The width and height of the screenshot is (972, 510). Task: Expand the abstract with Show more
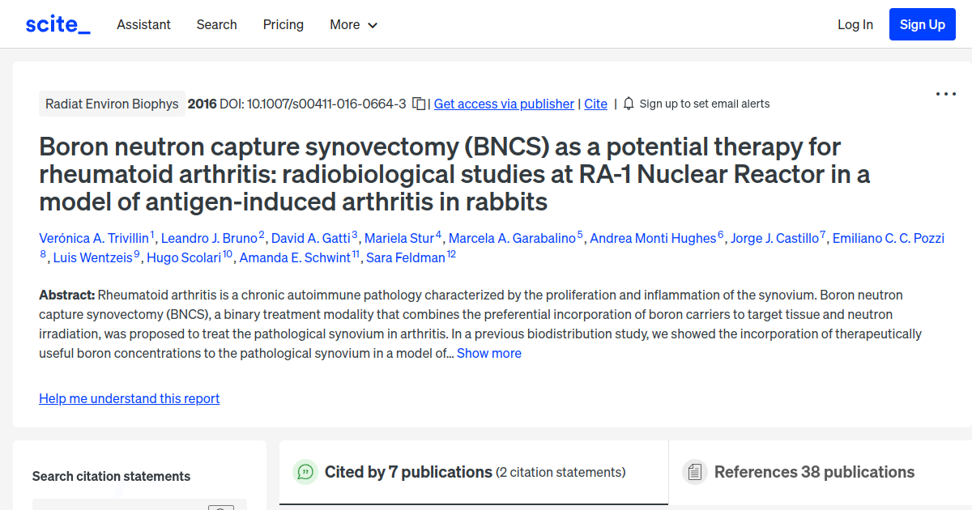tap(488, 353)
